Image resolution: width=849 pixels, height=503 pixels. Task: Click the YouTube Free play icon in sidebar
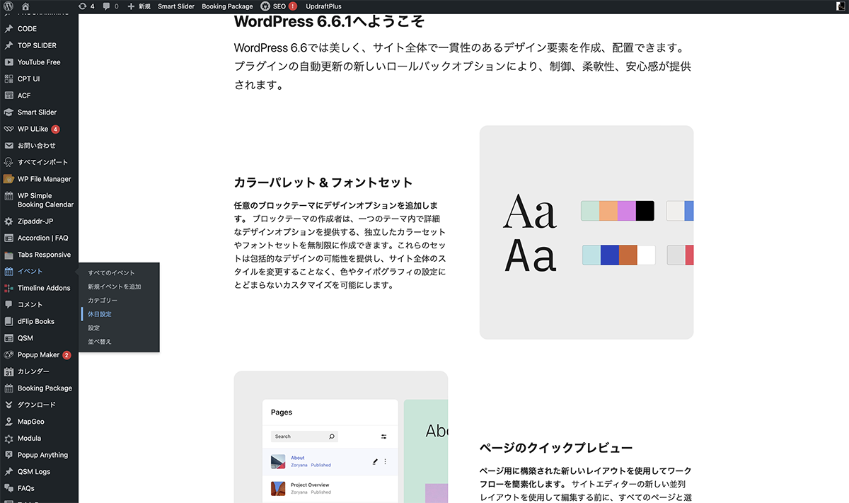tap(8, 62)
